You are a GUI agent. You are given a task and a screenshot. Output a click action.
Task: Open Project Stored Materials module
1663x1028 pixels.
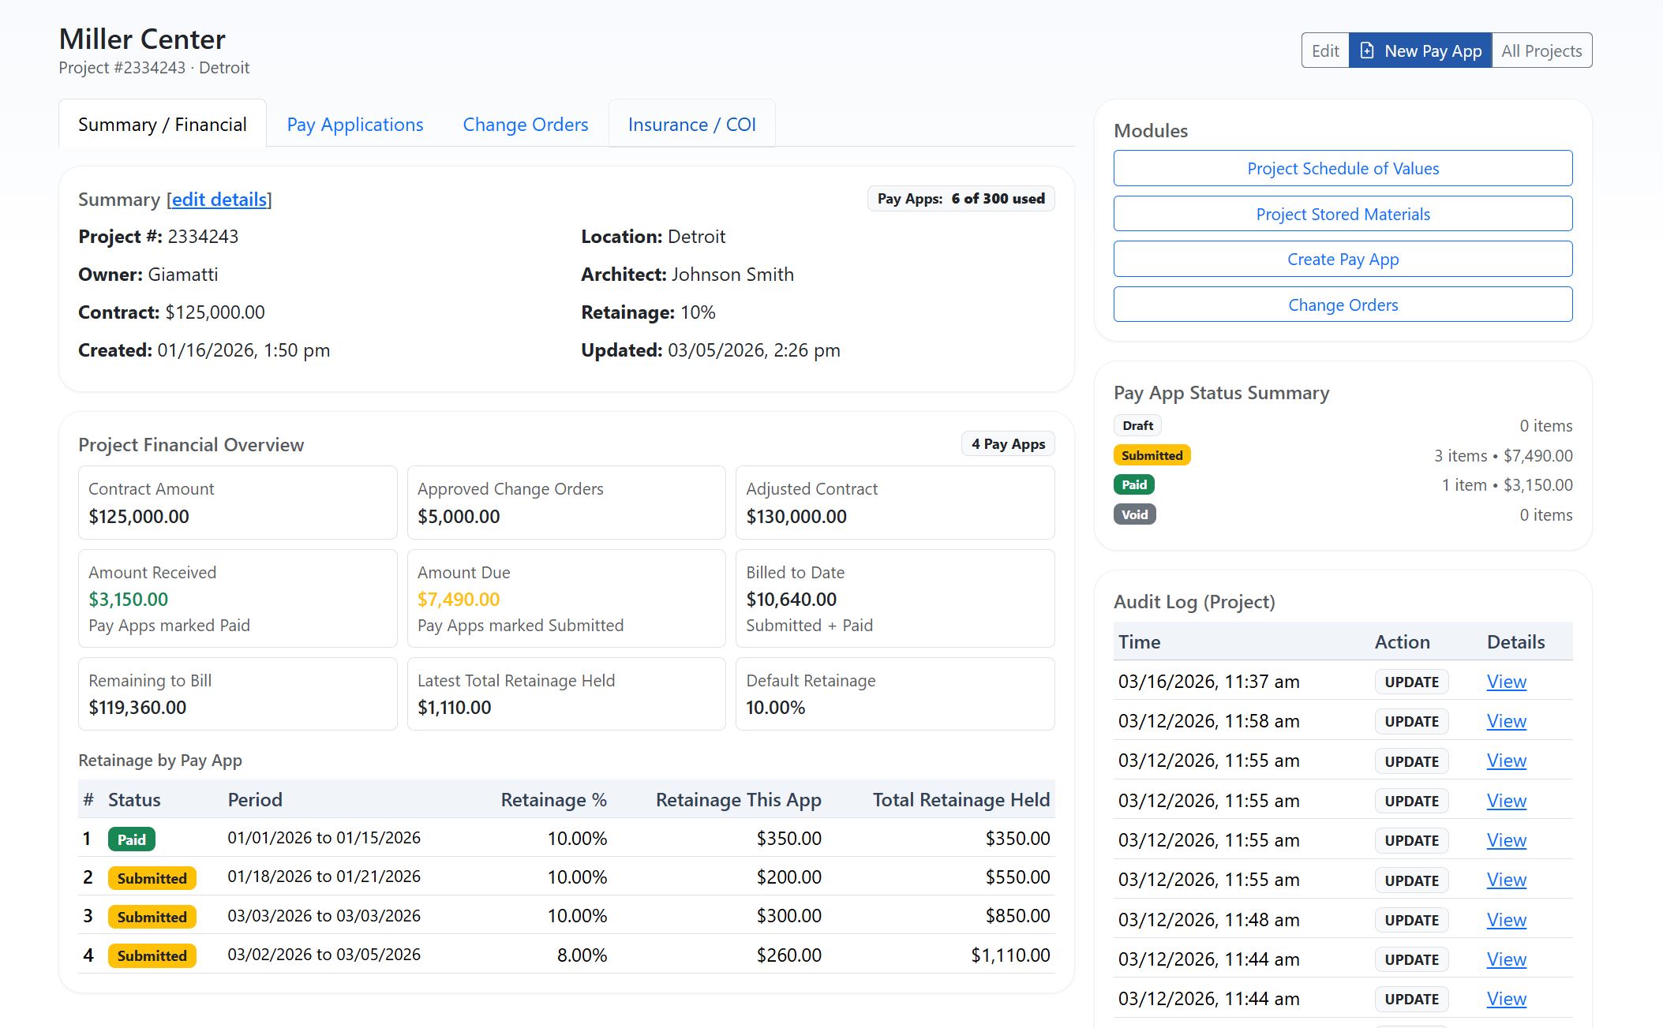point(1342,213)
